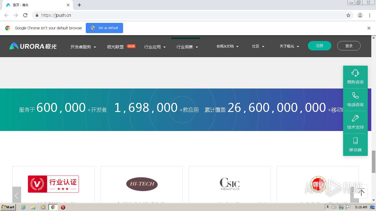Open 商务咨询 headset icon
376x211 pixels.
(355, 73)
